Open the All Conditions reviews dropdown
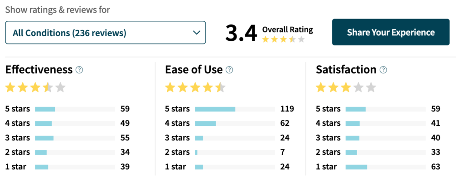 tap(105, 33)
